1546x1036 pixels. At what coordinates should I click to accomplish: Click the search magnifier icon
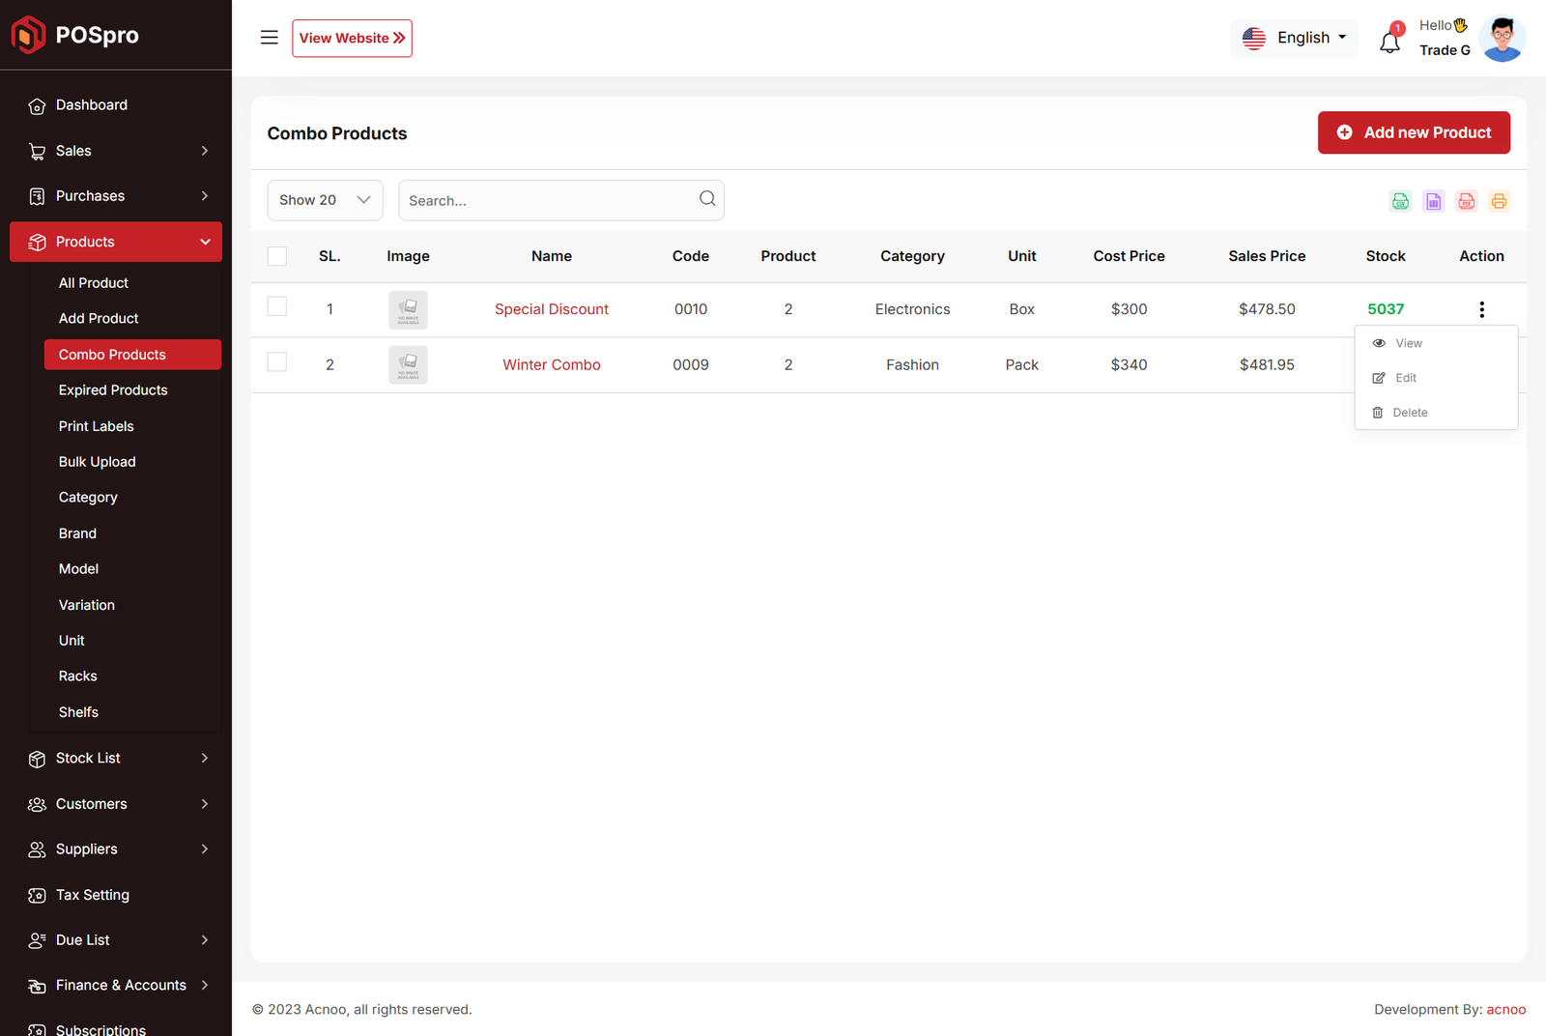point(707,199)
